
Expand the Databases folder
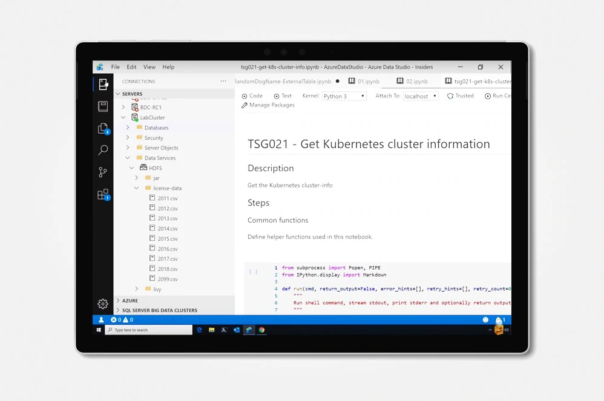128,128
